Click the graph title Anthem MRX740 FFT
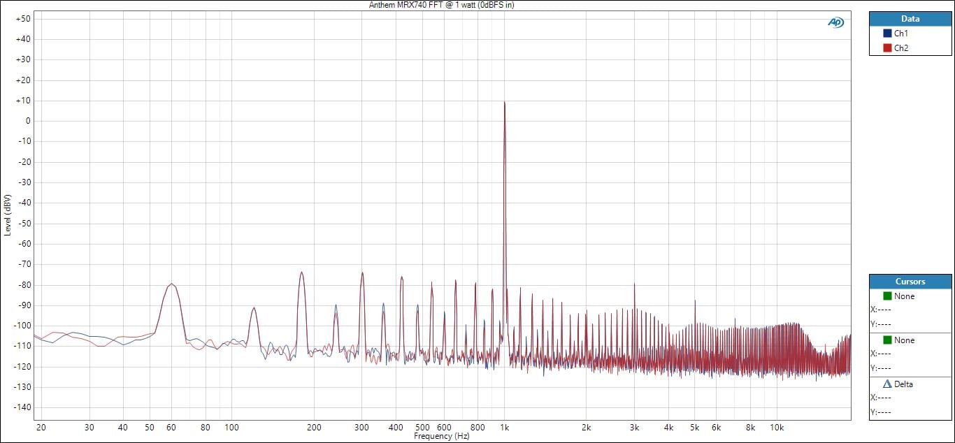 [x=441, y=5]
